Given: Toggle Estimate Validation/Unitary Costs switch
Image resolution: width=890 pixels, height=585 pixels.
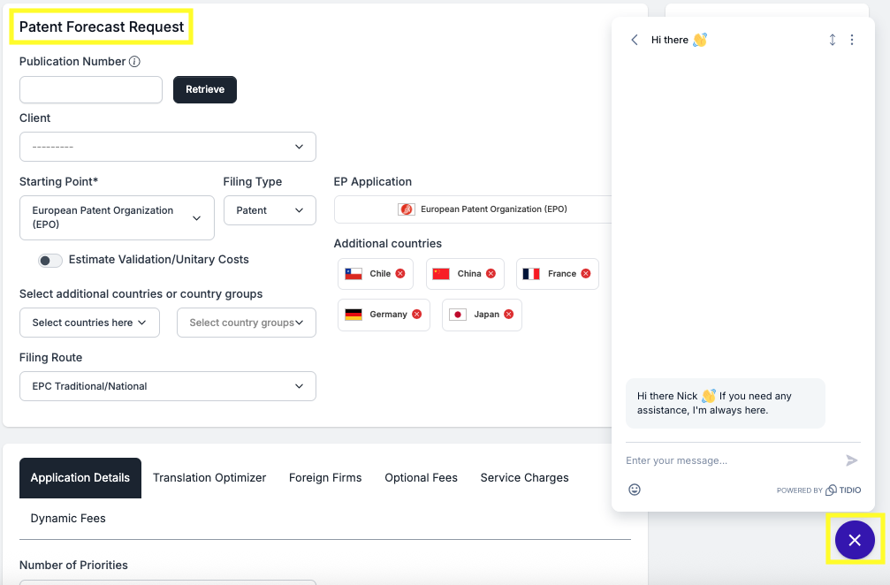Looking at the screenshot, I should click(50, 260).
